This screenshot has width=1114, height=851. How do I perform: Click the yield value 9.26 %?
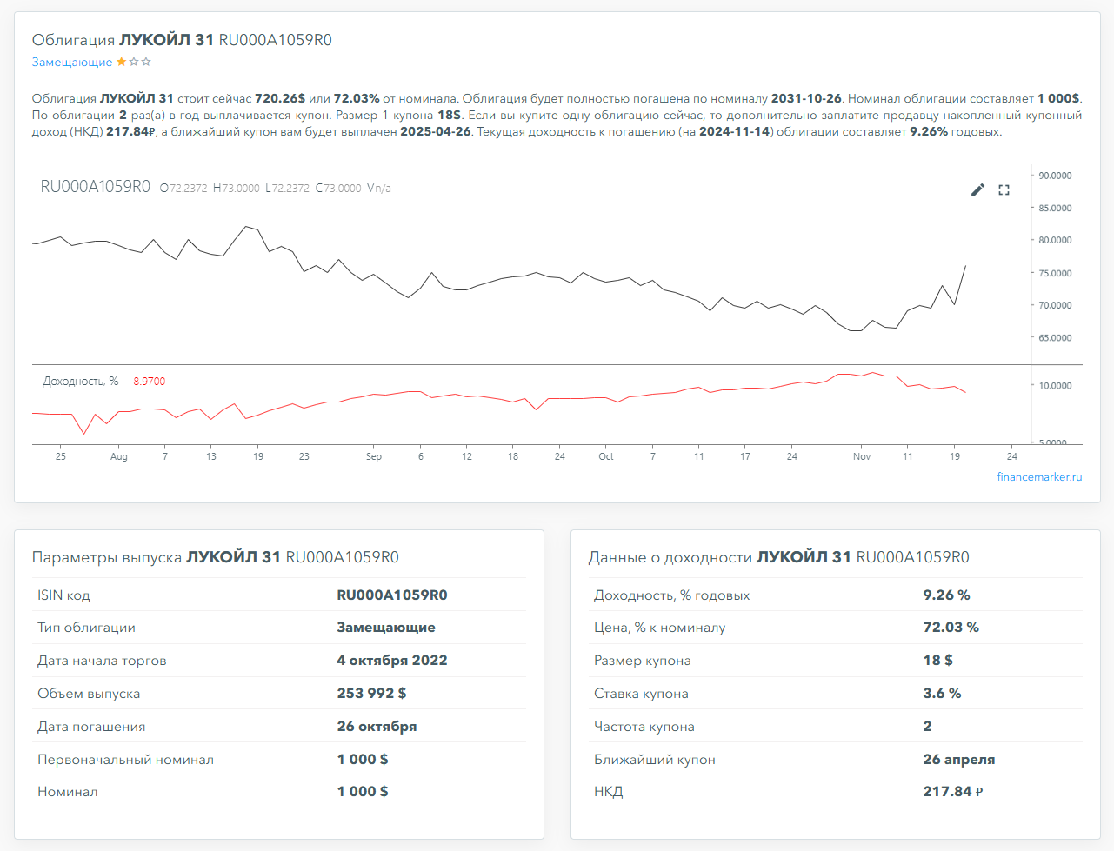(x=946, y=595)
